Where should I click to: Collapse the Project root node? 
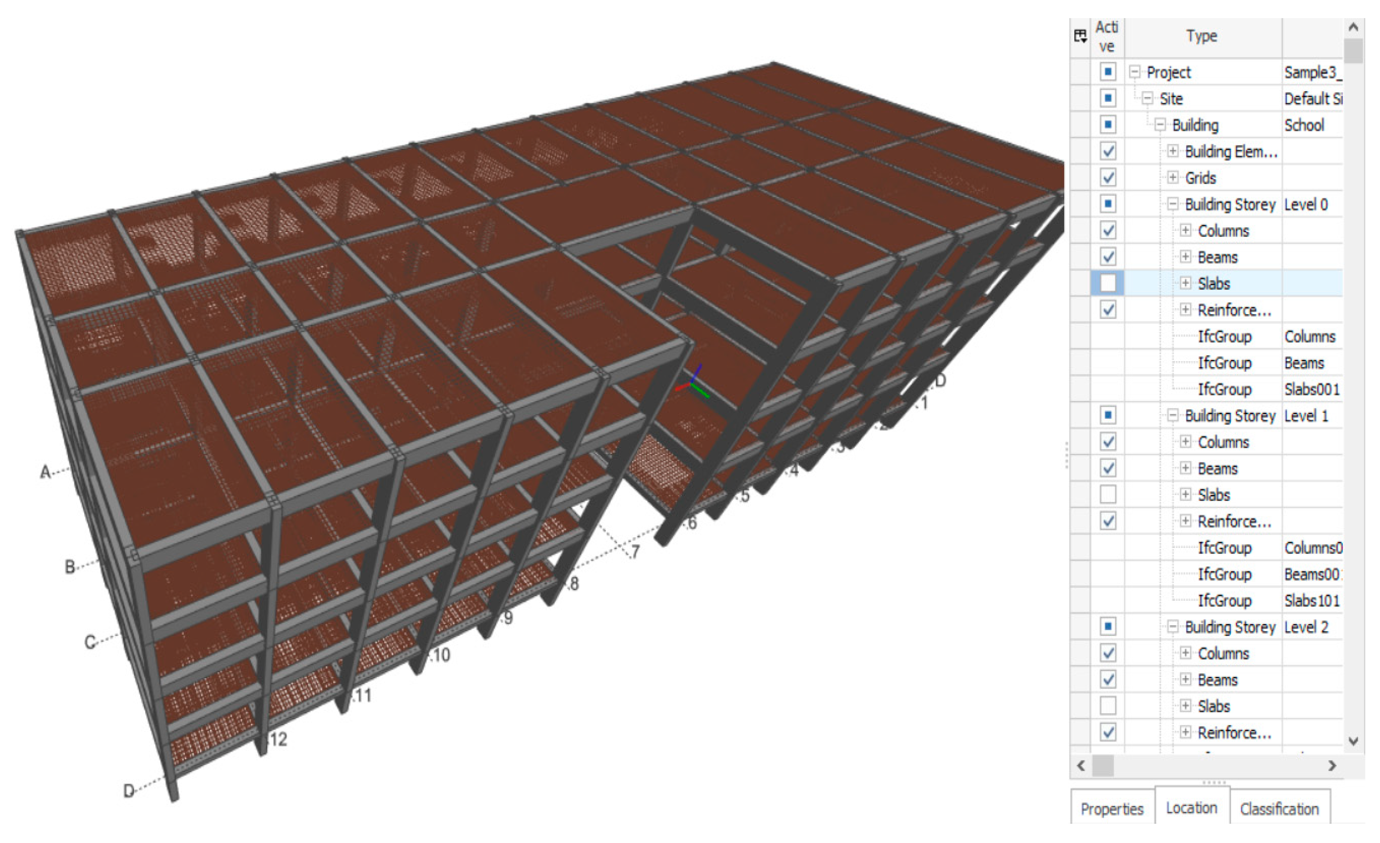(x=1135, y=72)
